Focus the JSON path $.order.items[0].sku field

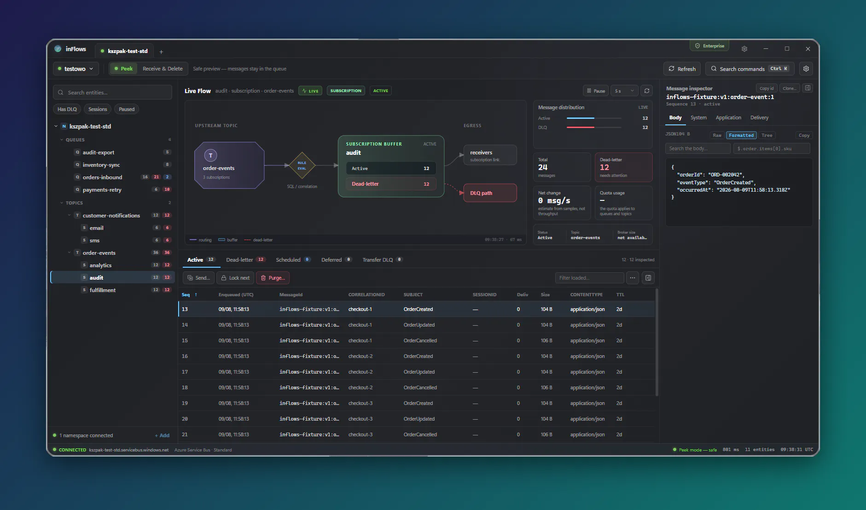coord(771,148)
